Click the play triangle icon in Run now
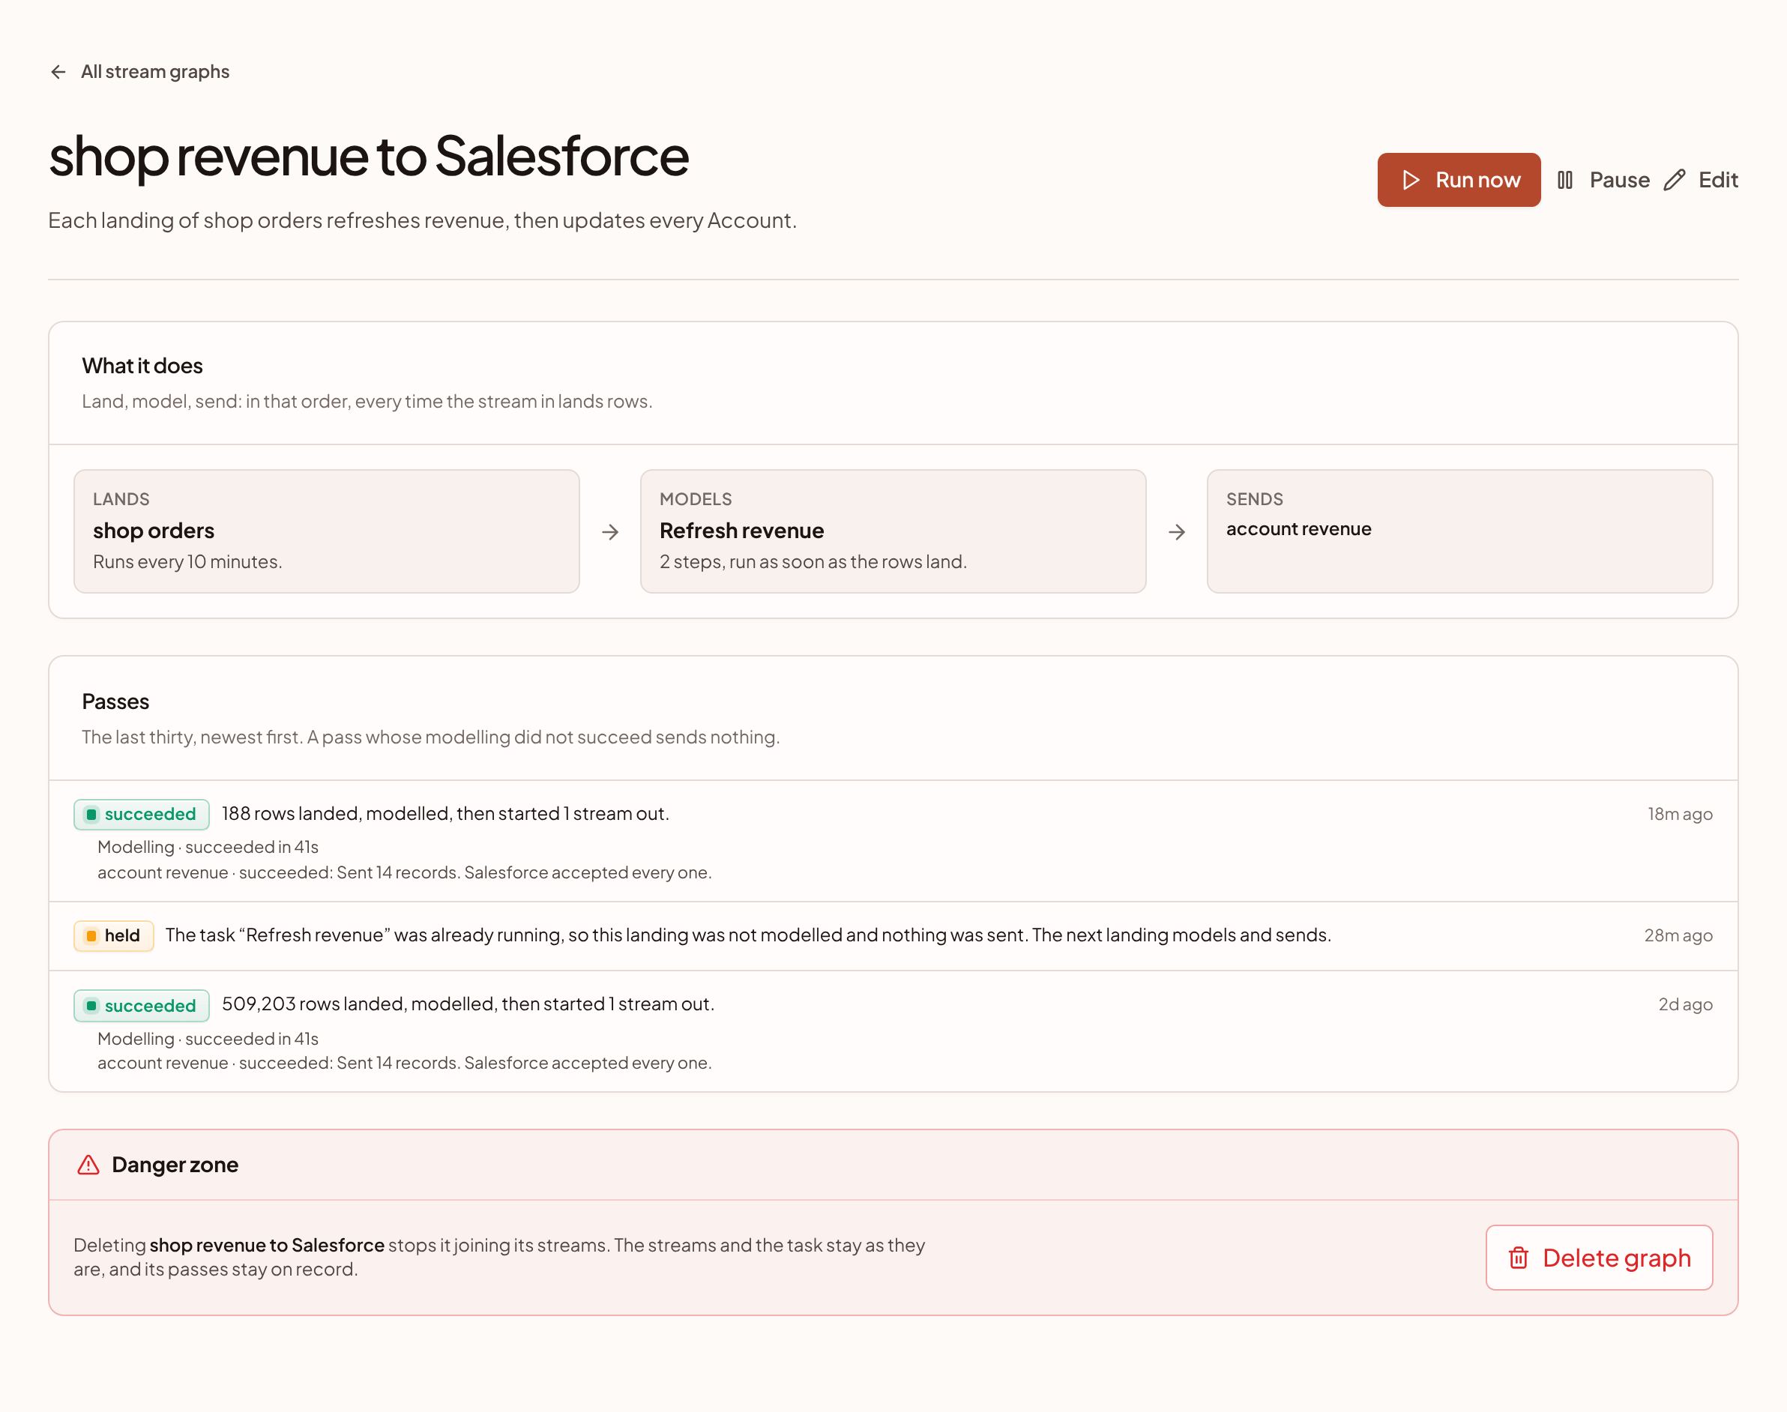Screen dimensions: 1787x1412 (x=1411, y=179)
